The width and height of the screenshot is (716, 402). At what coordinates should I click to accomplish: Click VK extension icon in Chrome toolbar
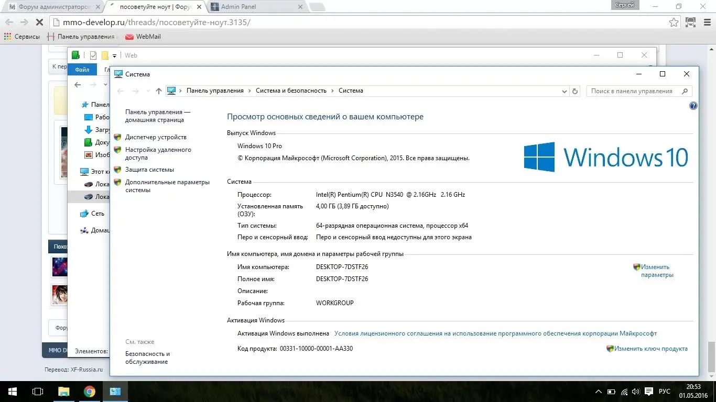point(691,23)
